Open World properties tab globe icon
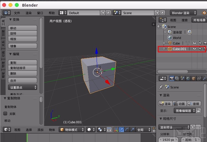 188,78
